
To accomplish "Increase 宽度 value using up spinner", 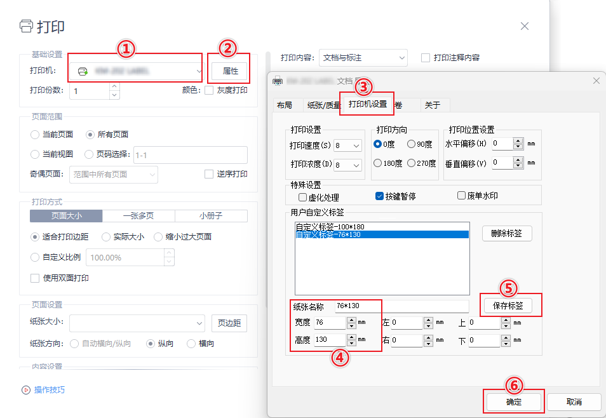I will pyautogui.click(x=352, y=320).
